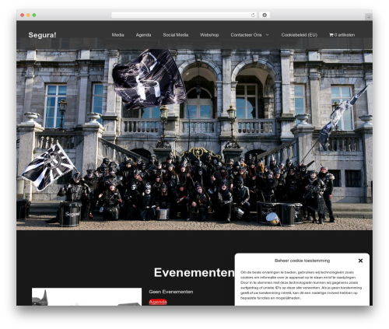Open the Webshop page
389x329 pixels.
click(x=209, y=35)
